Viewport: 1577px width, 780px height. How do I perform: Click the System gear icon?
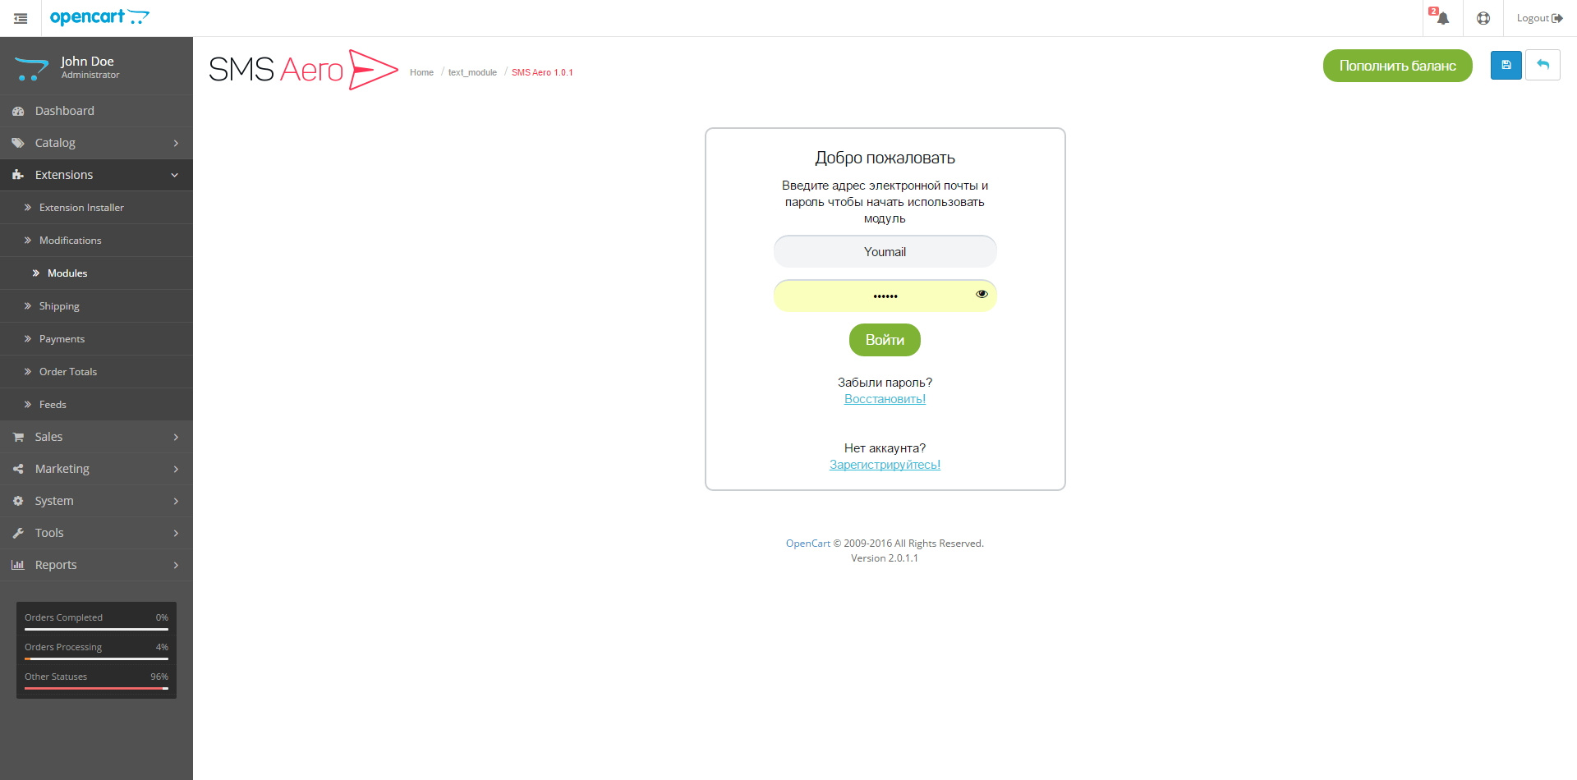(x=18, y=501)
